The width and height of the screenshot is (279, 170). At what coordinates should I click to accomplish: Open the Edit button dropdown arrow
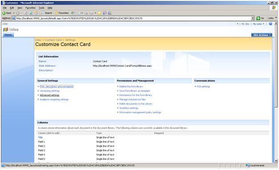[95, 13]
